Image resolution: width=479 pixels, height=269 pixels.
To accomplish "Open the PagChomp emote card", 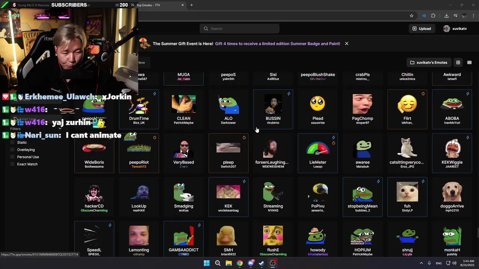I will (363, 109).
